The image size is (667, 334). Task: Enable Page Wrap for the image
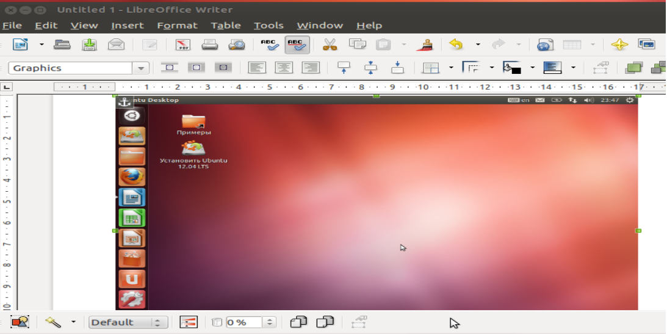[x=196, y=68]
